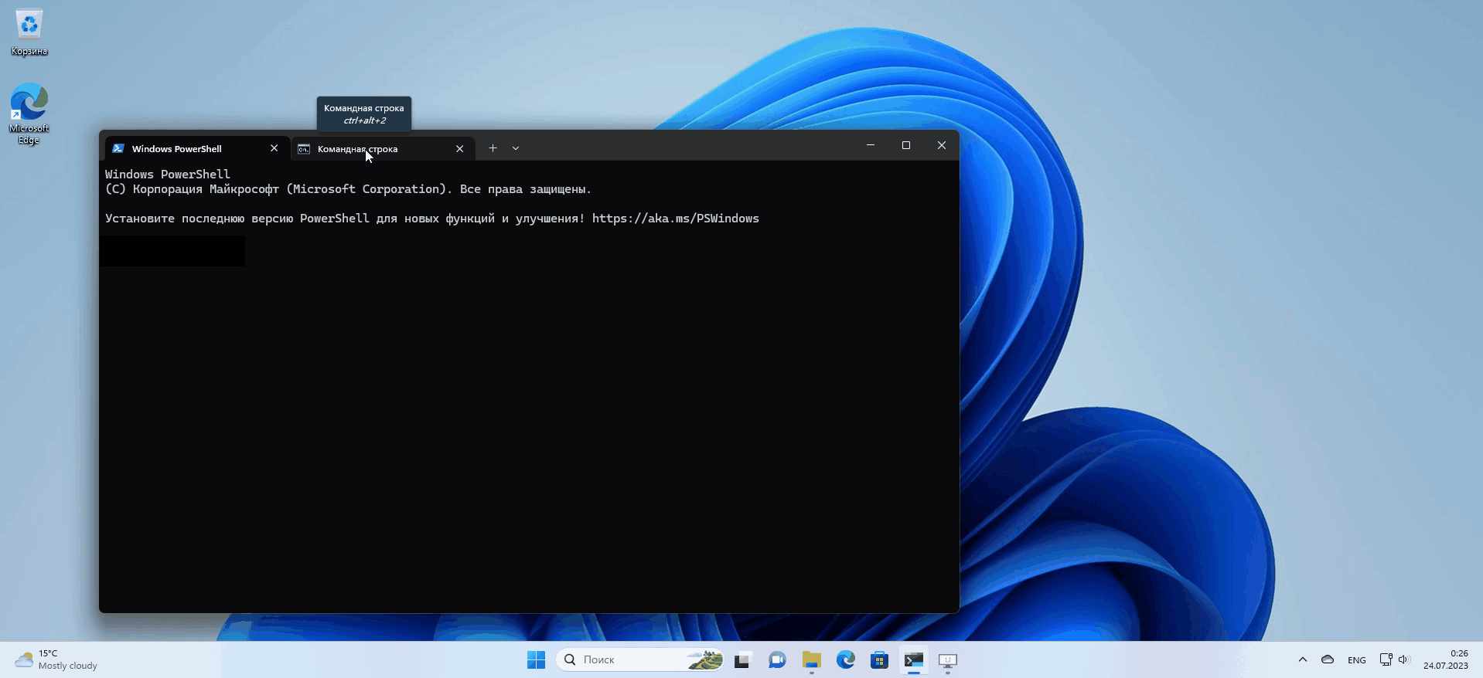Open File Explorer from the taskbar
Image resolution: width=1483 pixels, height=678 pixels.
coord(811,659)
